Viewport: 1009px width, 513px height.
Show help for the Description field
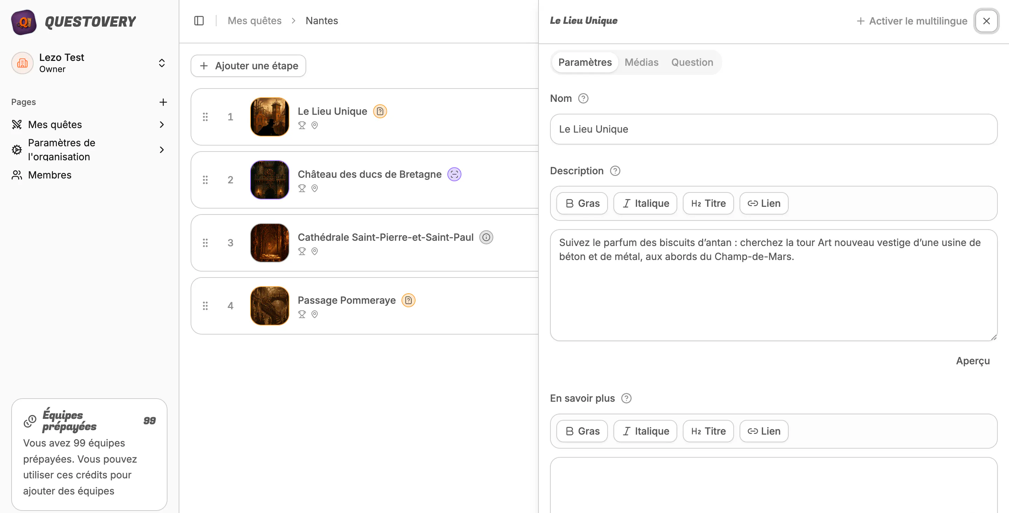(x=615, y=171)
